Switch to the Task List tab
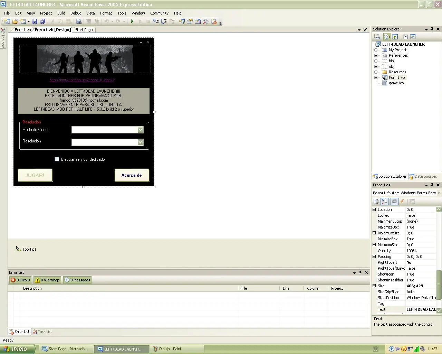This screenshot has width=442, height=354. pos(42,332)
